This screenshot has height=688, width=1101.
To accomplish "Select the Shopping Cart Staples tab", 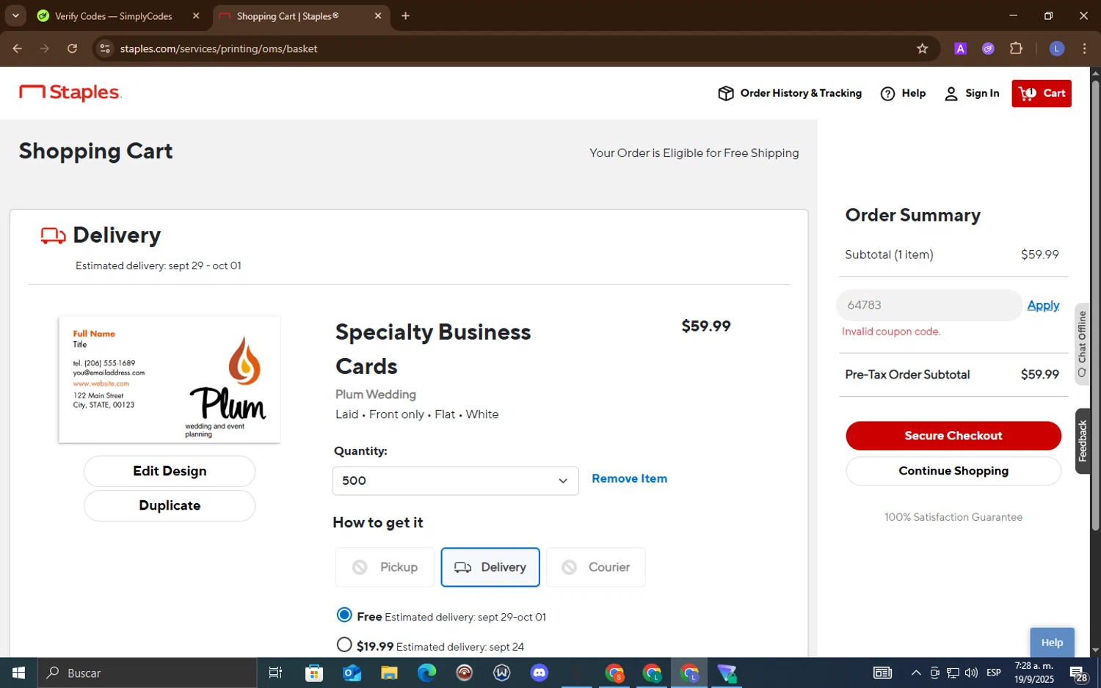I will click(288, 16).
